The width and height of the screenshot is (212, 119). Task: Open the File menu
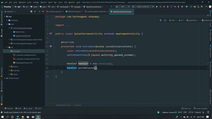pyautogui.click(x=6, y=2)
